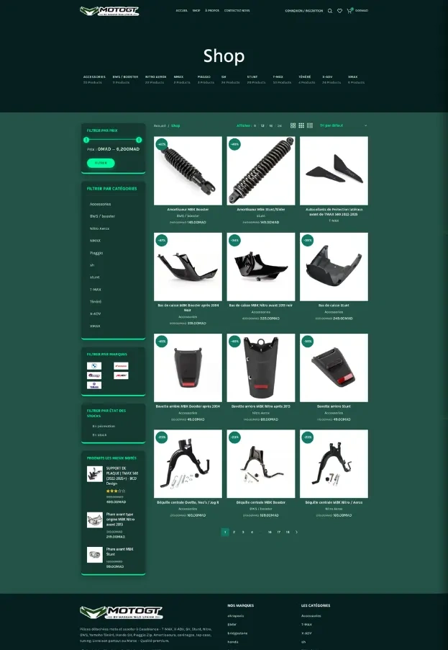448x650 pixels.
Task: Filter by XMAX in the sidebar categories
Action: coord(95,326)
